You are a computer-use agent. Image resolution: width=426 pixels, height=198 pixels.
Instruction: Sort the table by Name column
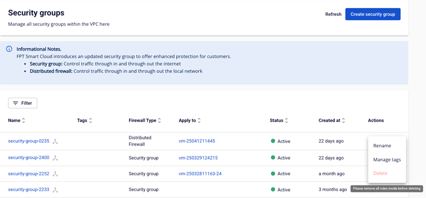pyautogui.click(x=24, y=120)
